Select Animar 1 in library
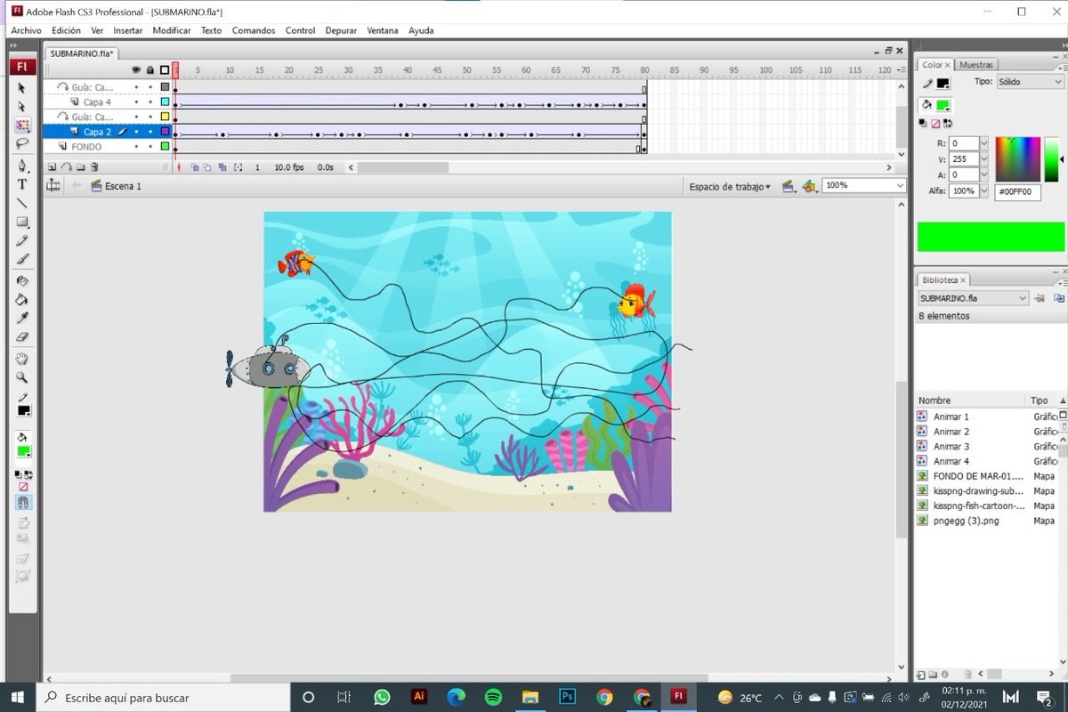1068x712 pixels. click(x=951, y=417)
